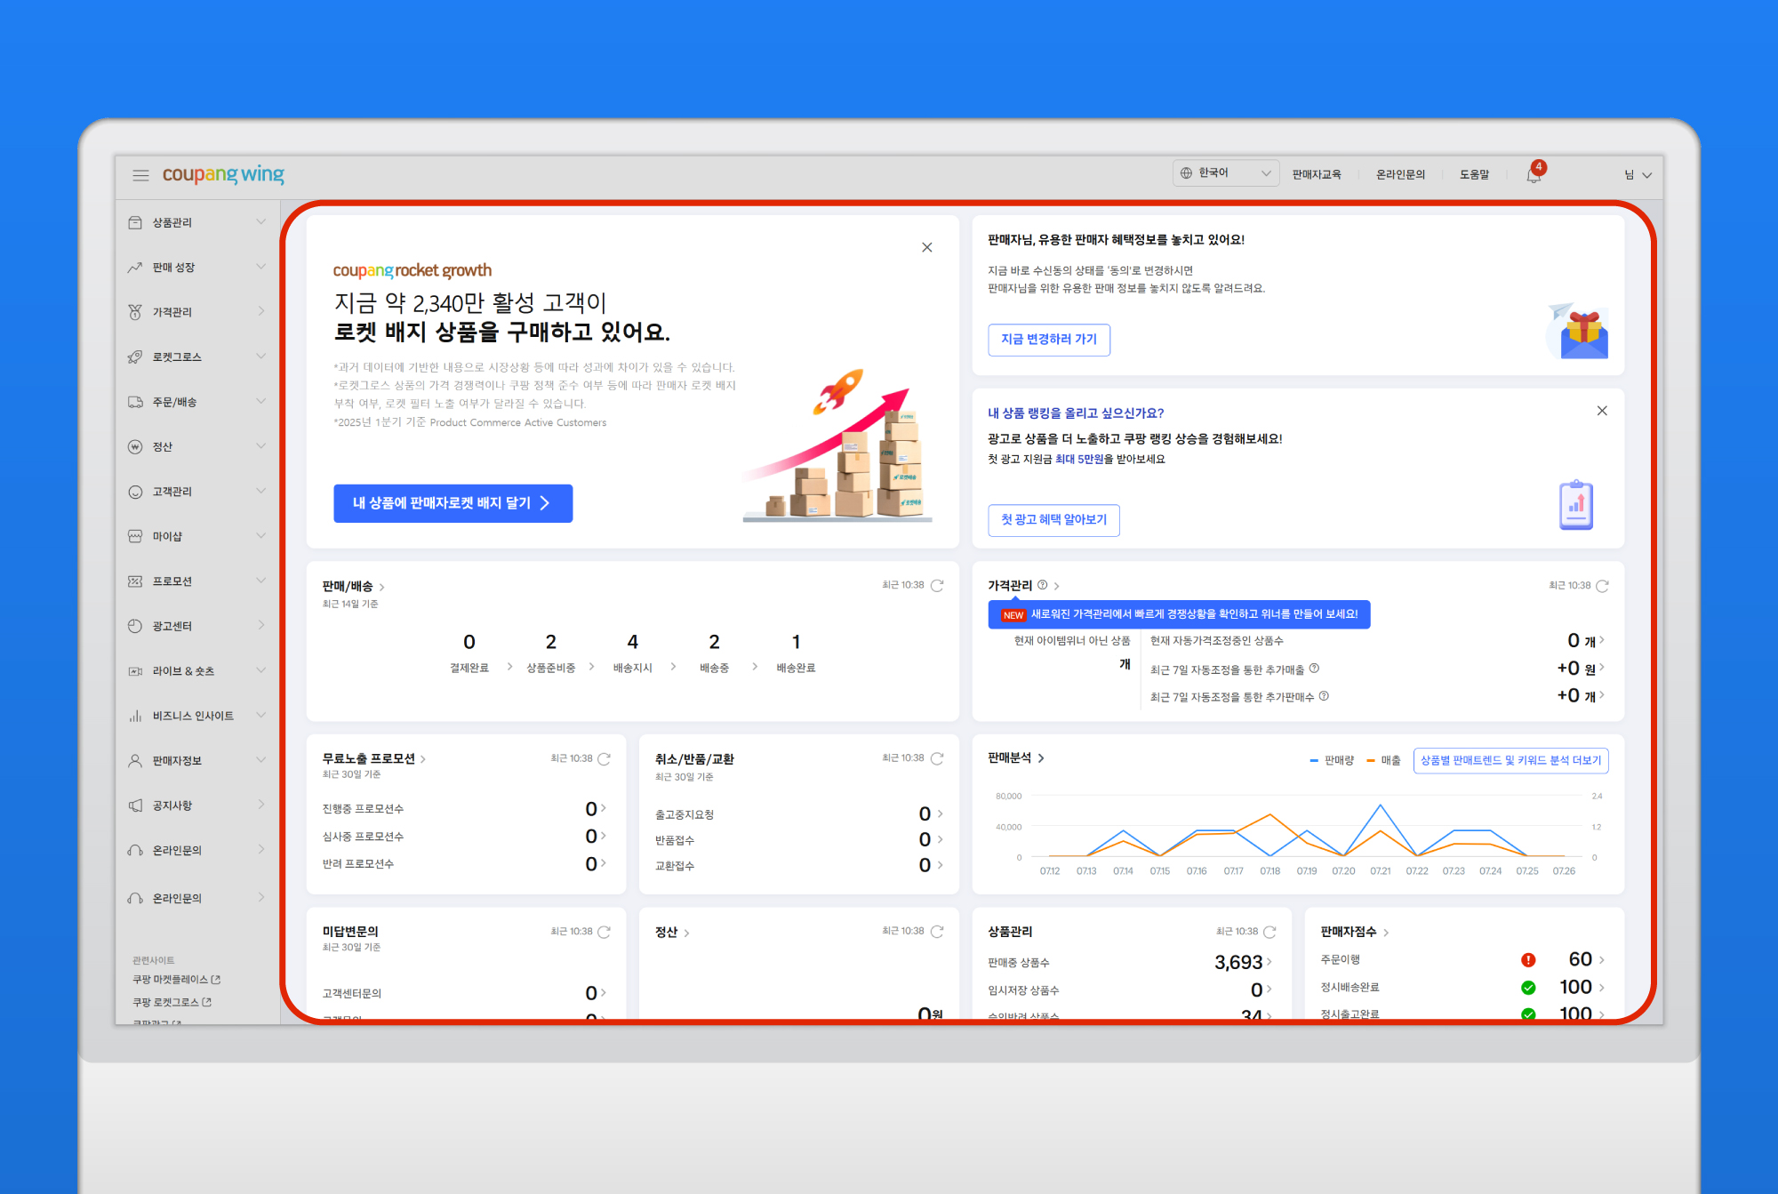Screen dimensions: 1778x1194
Task: Click the 가격관리 help question icon
Action: 1042,585
